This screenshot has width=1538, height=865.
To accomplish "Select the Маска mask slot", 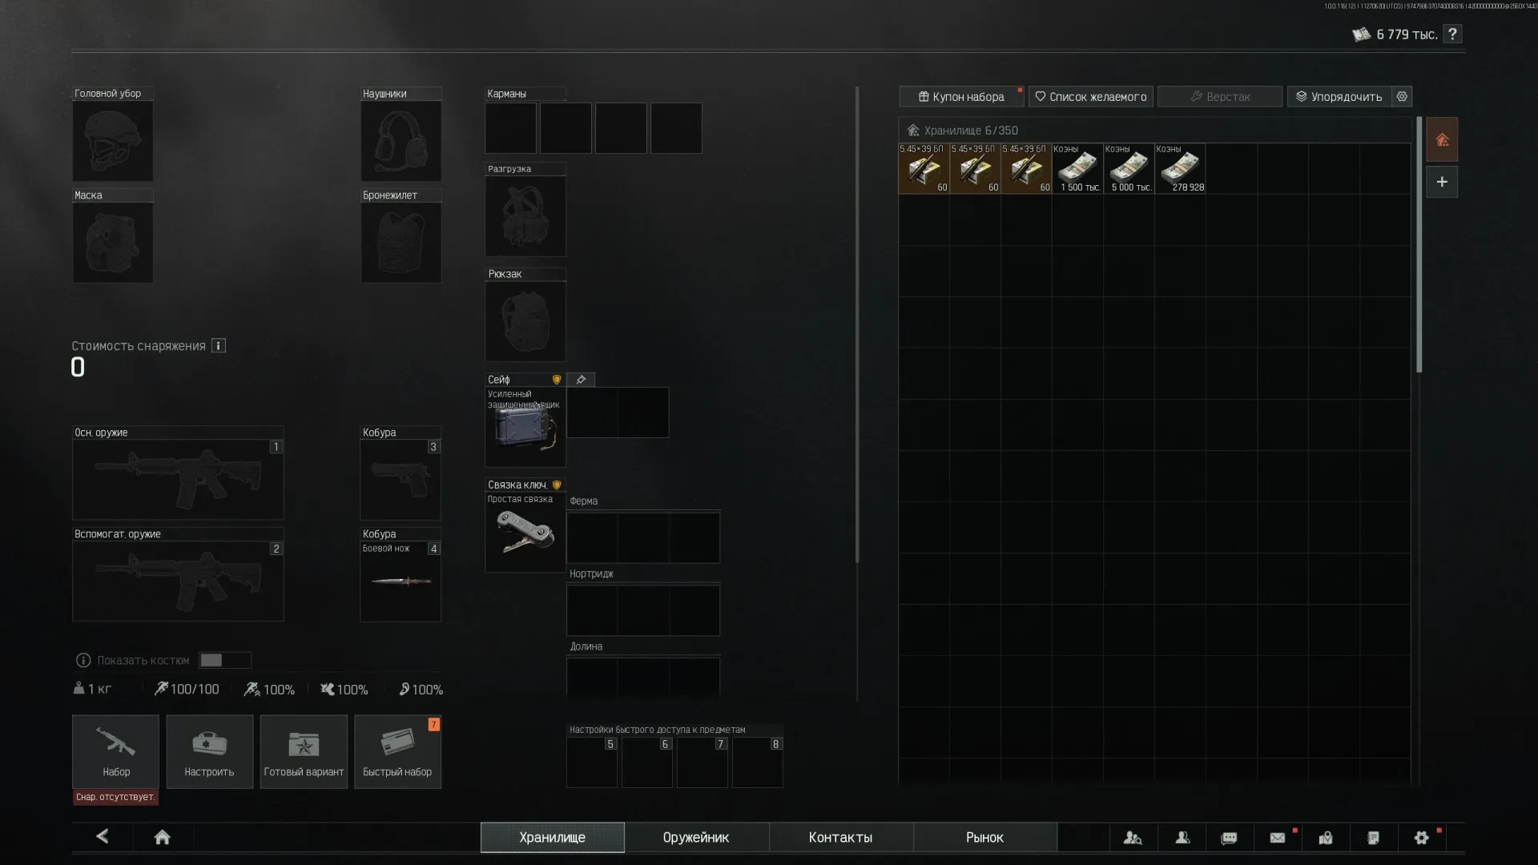I will pos(113,243).
